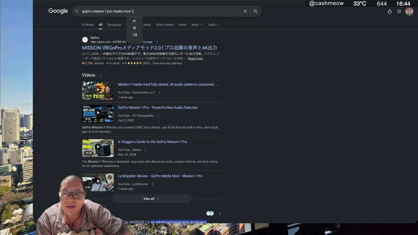Image resolution: width=418 pixels, height=235 pixels.
Task: Select the All results tab
Action: coord(100,25)
